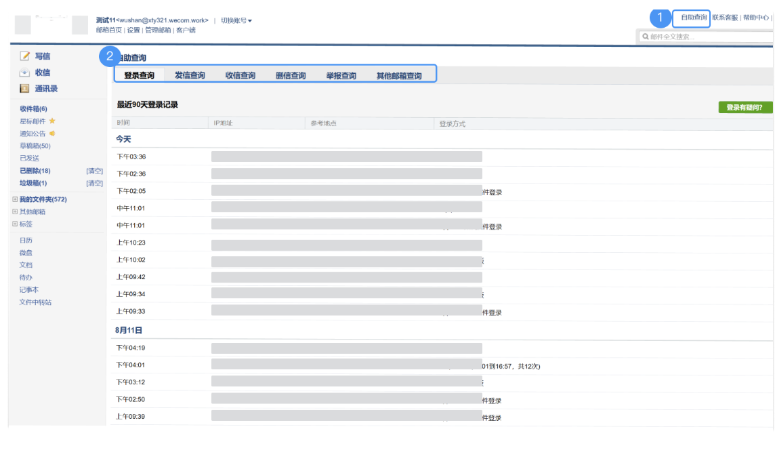Open the 客户端 link
775x471 pixels.
[186, 30]
